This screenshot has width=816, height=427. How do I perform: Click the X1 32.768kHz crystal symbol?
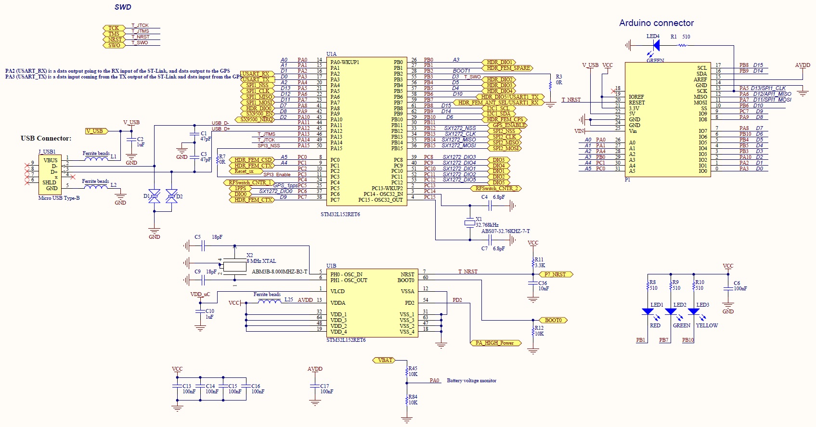click(470, 222)
